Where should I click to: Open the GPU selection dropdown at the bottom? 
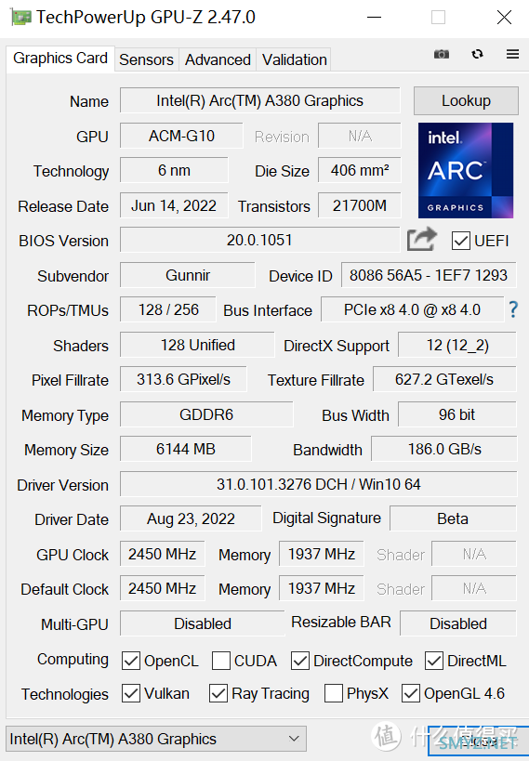click(x=156, y=739)
